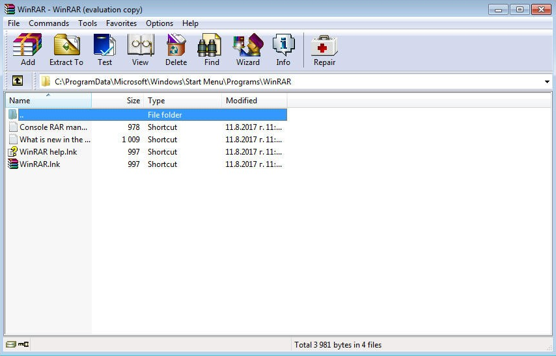Show archive Info icon
The width and height of the screenshot is (556, 356).
coord(283,45)
